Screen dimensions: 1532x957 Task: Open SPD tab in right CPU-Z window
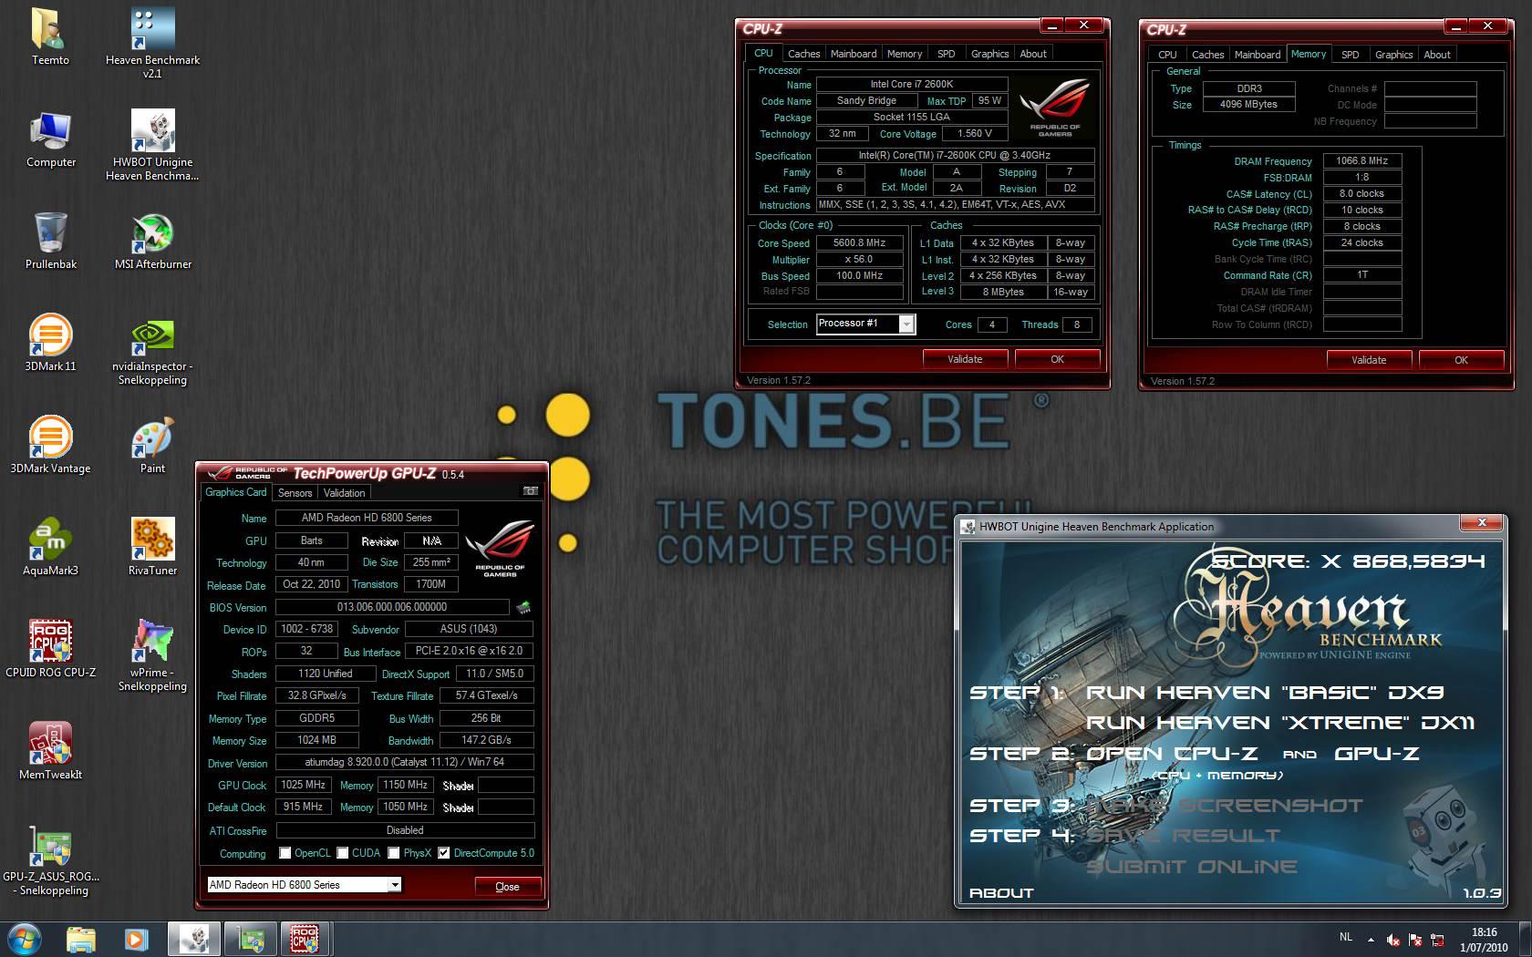[1351, 55]
